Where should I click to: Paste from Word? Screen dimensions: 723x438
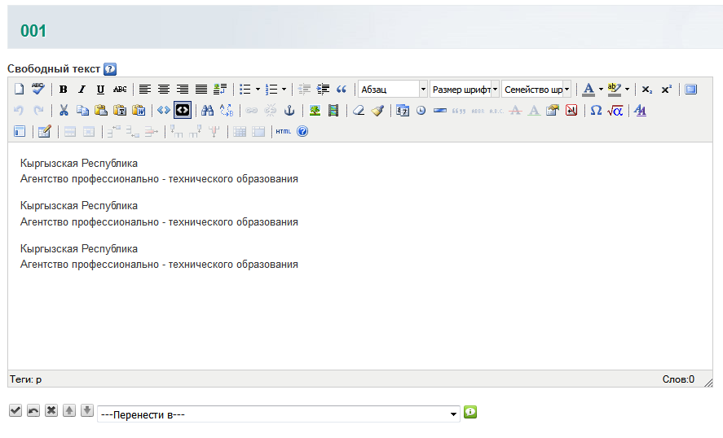pyautogui.click(x=139, y=110)
